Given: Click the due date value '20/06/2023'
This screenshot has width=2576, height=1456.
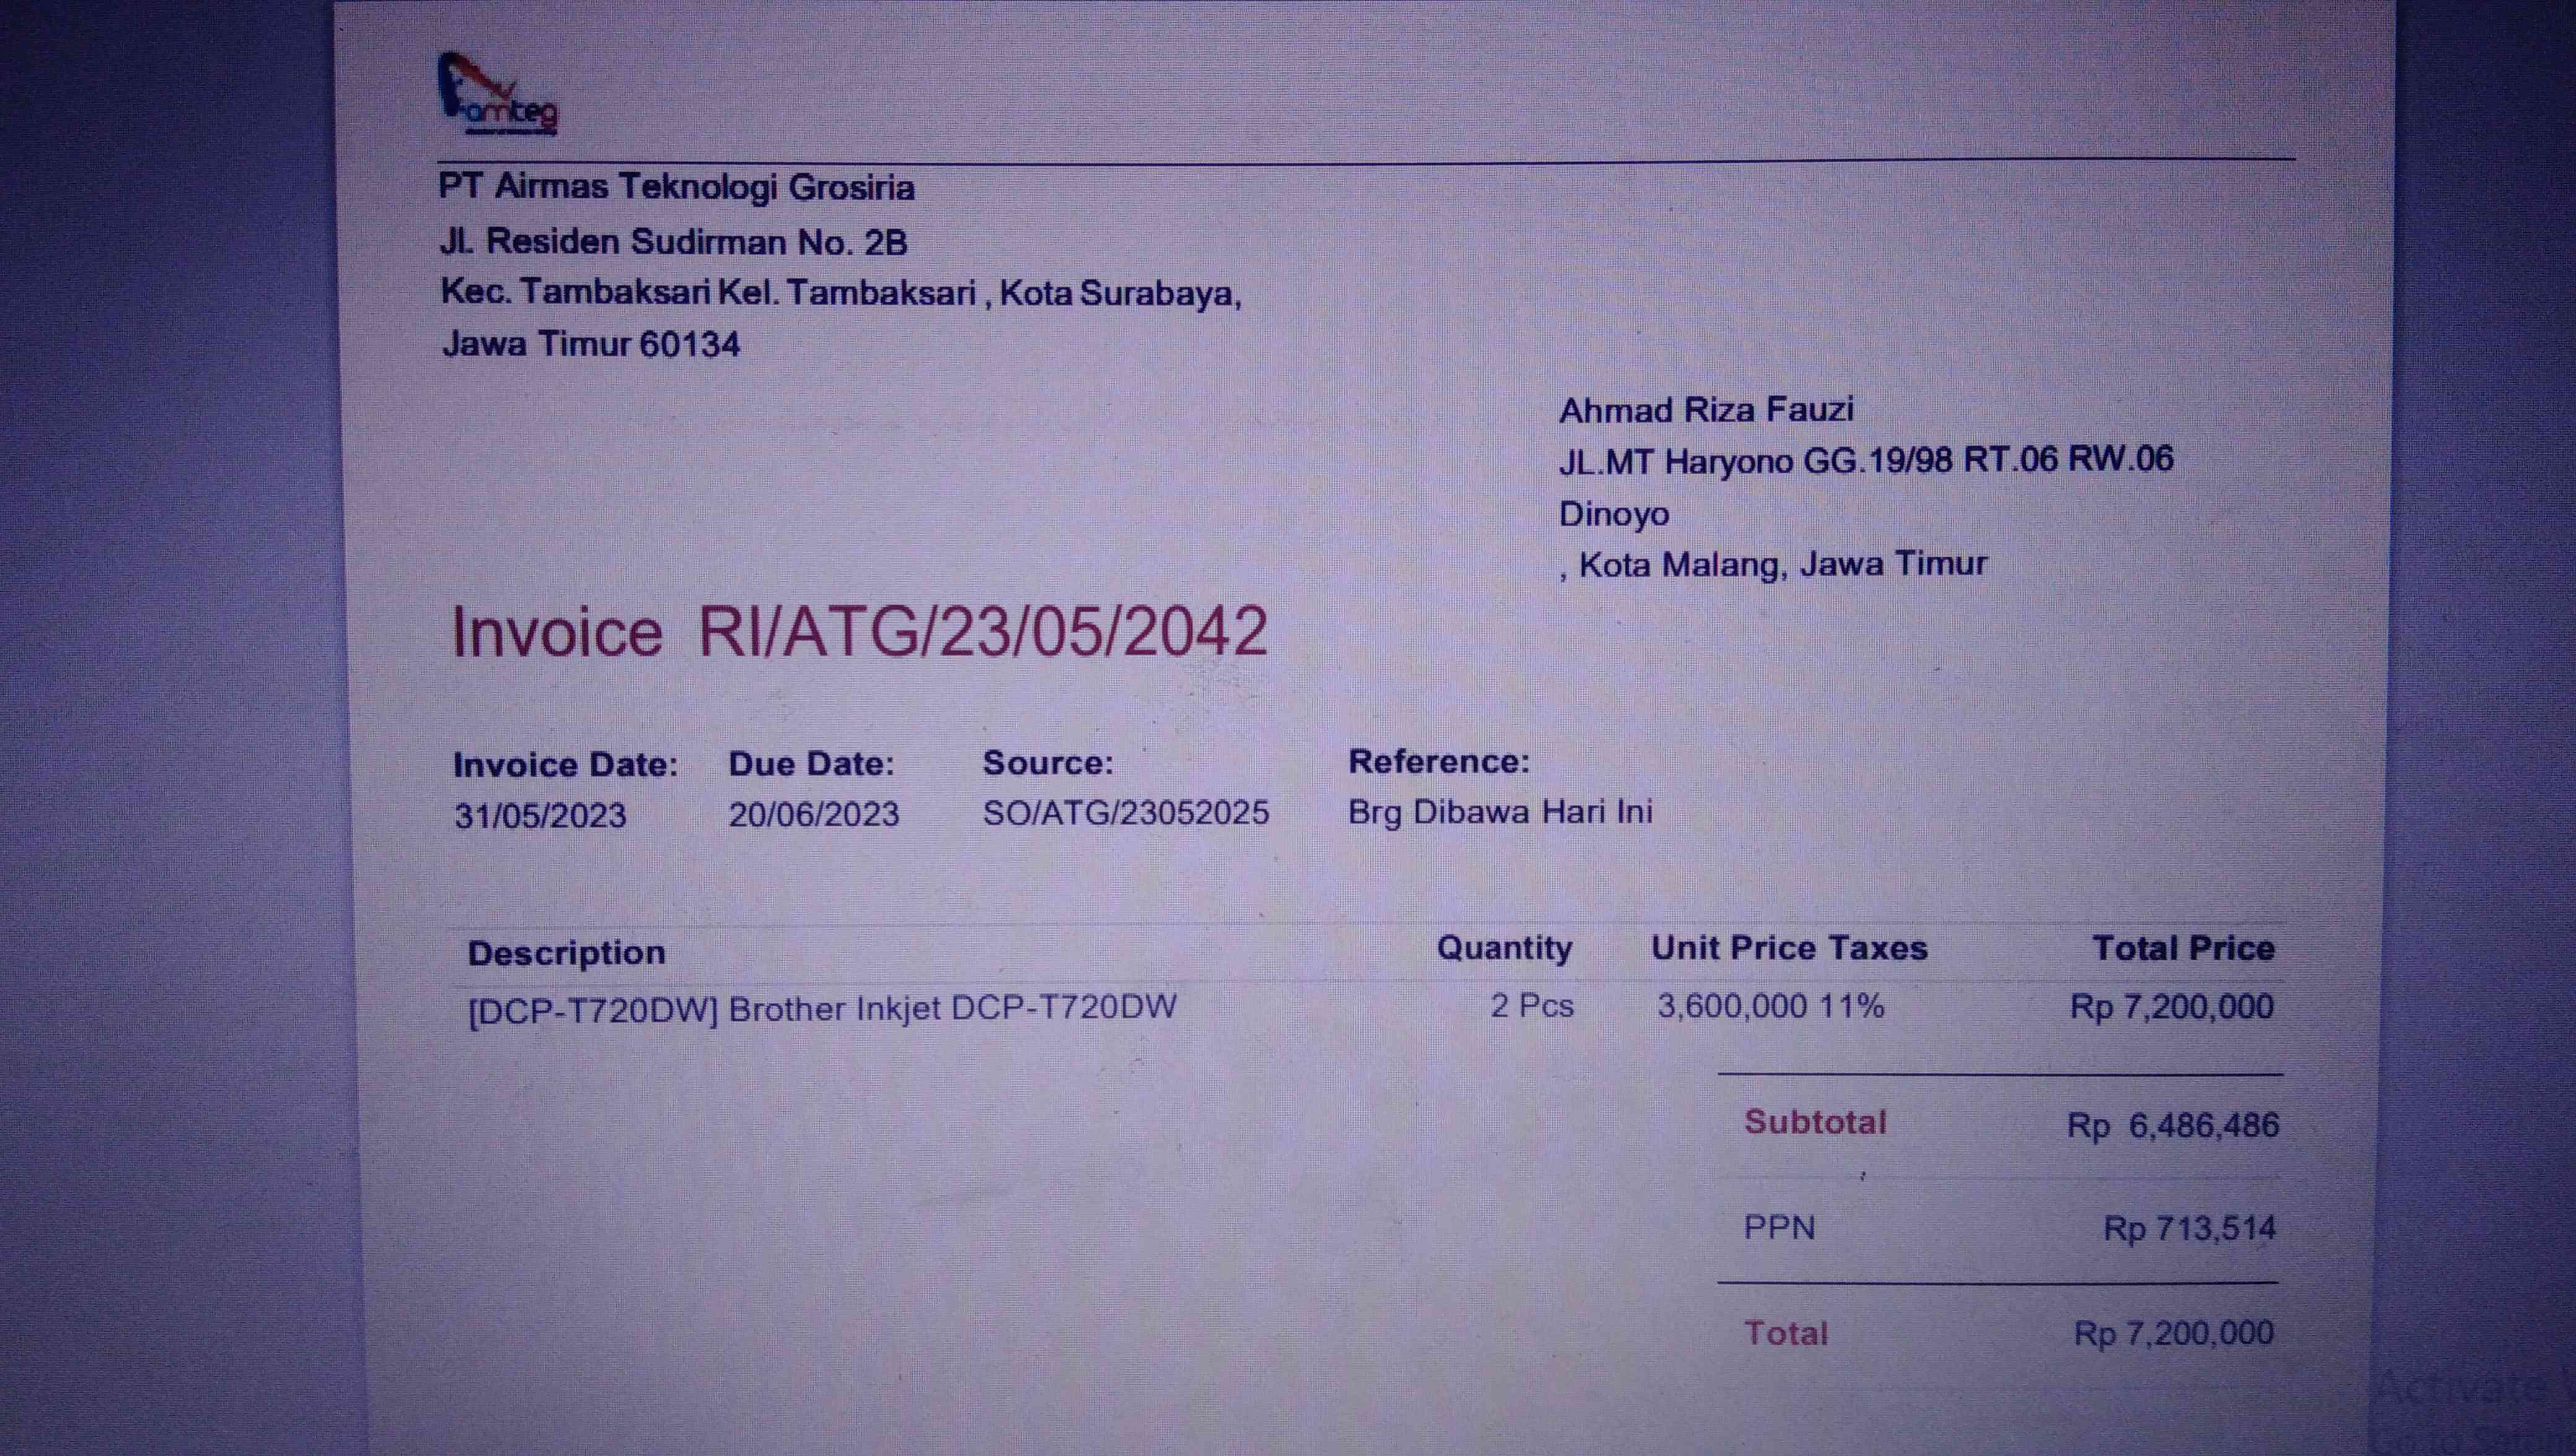Looking at the screenshot, I should [814, 814].
